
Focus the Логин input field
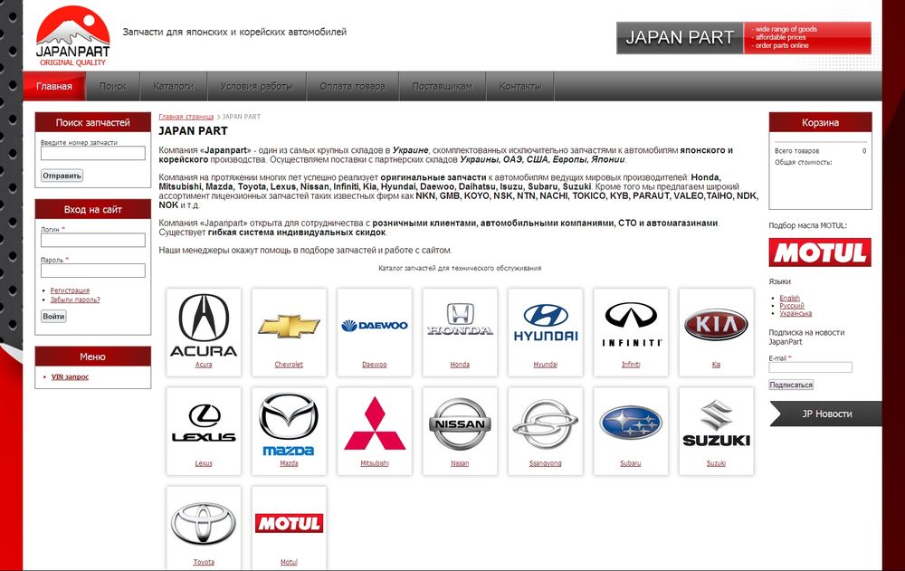coord(93,240)
